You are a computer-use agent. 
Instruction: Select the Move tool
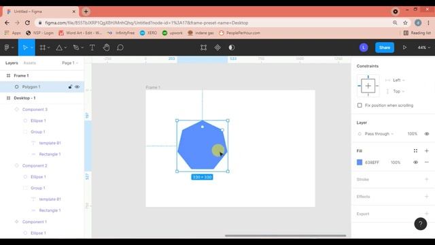(x=25, y=48)
